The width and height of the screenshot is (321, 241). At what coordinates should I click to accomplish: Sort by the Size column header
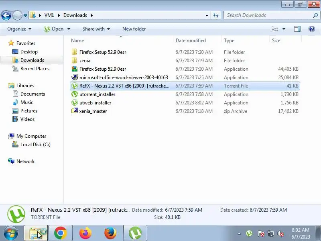285,41
